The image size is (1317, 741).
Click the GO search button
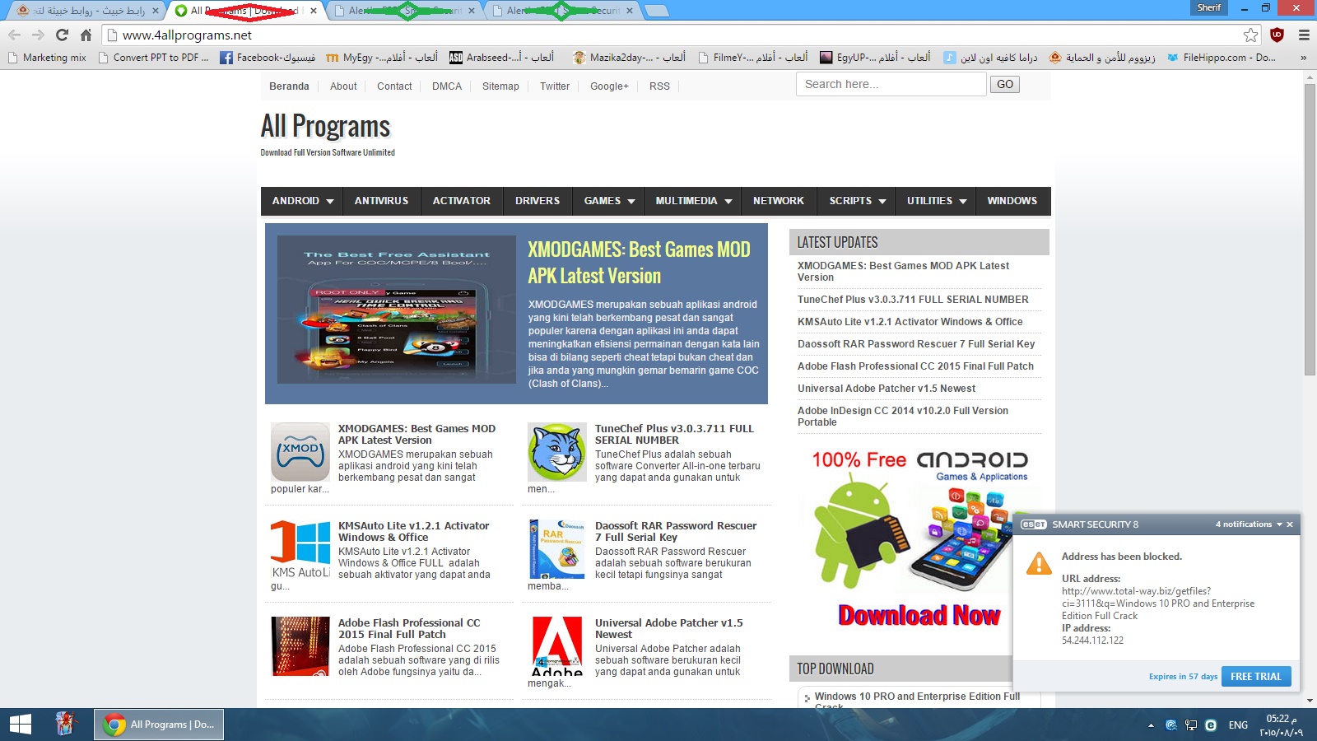pyautogui.click(x=1005, y=84)
